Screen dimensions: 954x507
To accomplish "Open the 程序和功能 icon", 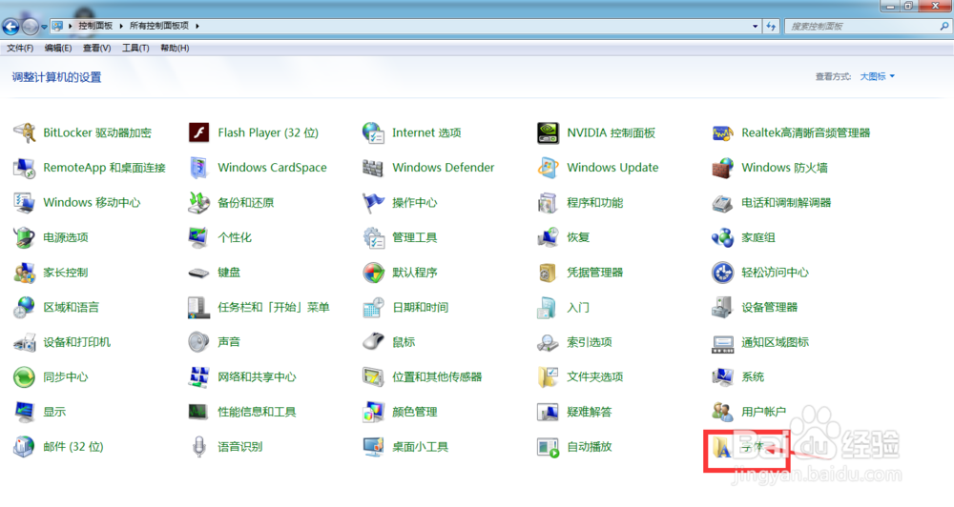I will click(549, 202).
